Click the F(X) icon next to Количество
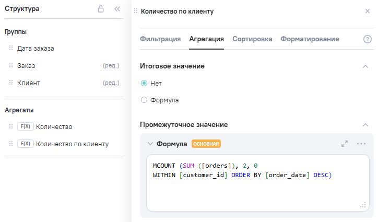Image resolution: width=378 pixels, height=222 pixels. point(26,126)
